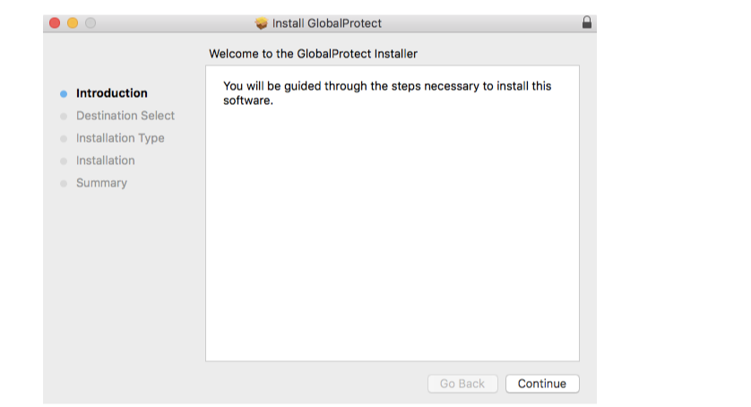The height and width of the screenshot is (407, 751).
Task: Click the introduction message text in content pane
Action: click(x=387, y=93)
